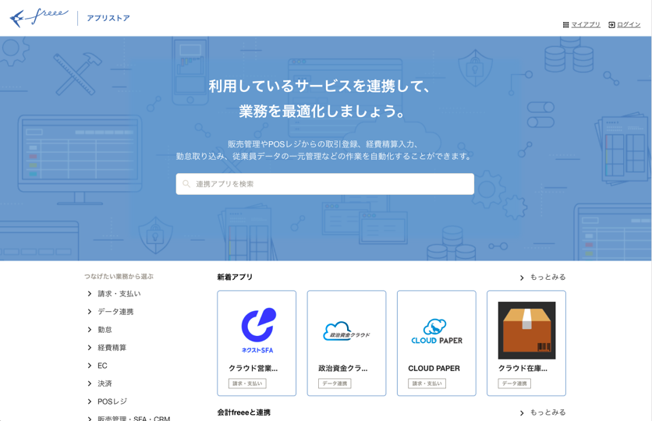The image size is (652, 421).
Task: Click もっとみる next to 会計freeeと連携
Action: pyautogui.click(x=547, y=412)
